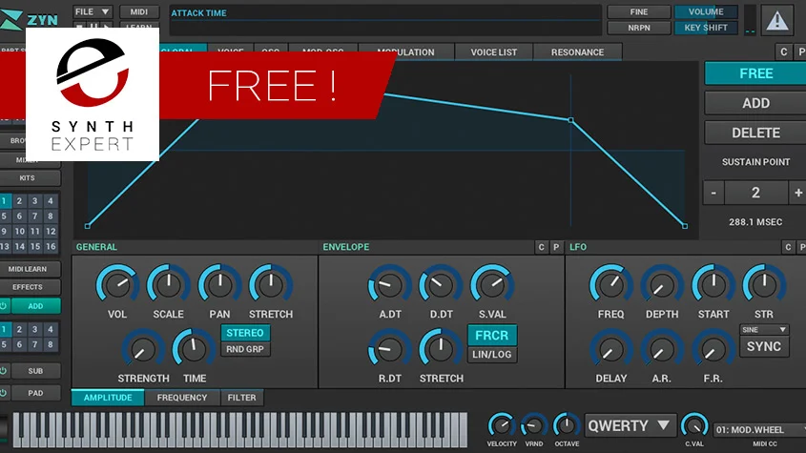Toggle the PAD synth power icon
This screenshot has height=453, width=806.
3,393
